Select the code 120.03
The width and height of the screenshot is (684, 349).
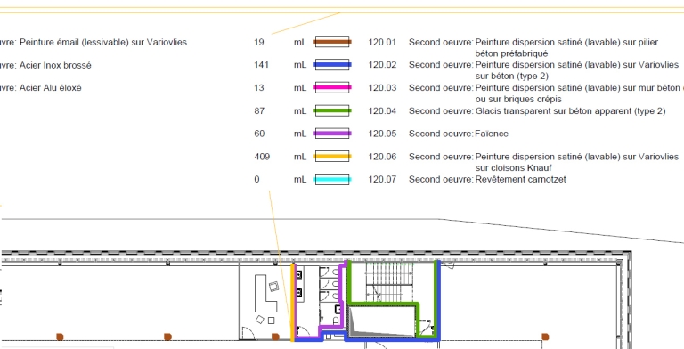click(x=382, y=87)
